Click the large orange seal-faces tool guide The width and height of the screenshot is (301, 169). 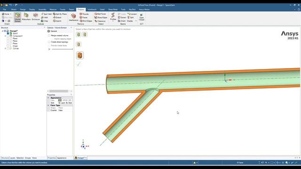(80, 55)
